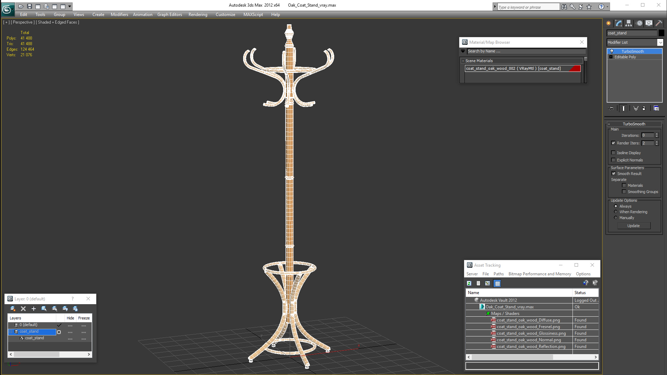Screen dimensions: 667x375
Task: Collapse the coat_stand layer tree node
Action: click(x=11, y=332)
